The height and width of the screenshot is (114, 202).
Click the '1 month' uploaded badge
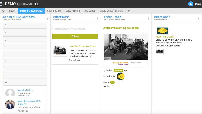[118, 71]
